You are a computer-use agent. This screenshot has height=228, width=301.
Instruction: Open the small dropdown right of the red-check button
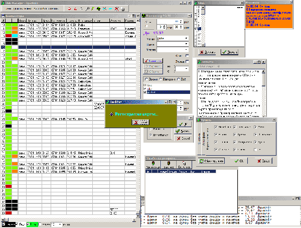click(186, 69)
